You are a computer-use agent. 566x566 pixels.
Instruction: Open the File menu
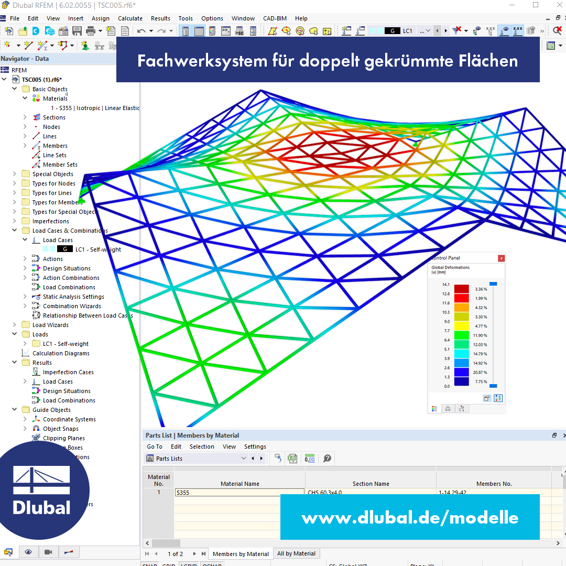15,18
